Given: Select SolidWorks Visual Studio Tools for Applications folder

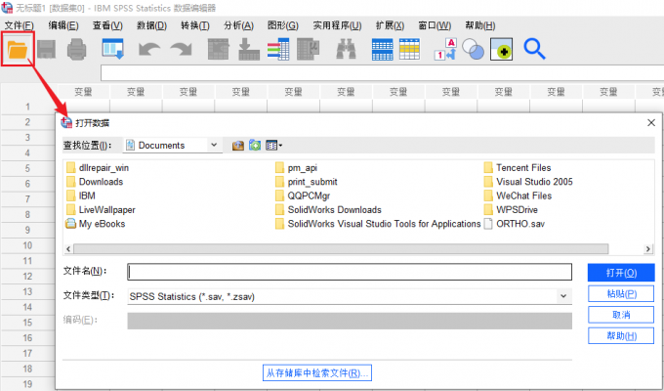Looking at the screenshot, I should tap(378, 224).
